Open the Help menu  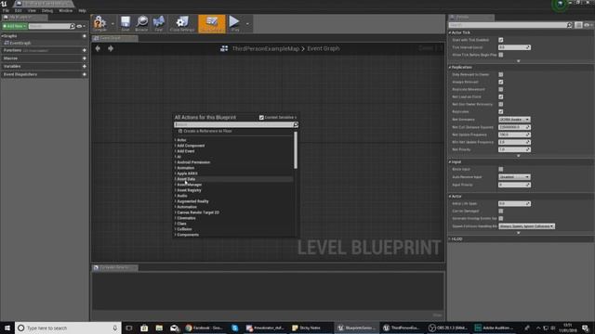[x=83, y=10]
